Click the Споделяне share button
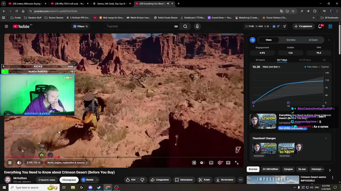This screenshot has width=341, height=191. click(x=160, y=180)
